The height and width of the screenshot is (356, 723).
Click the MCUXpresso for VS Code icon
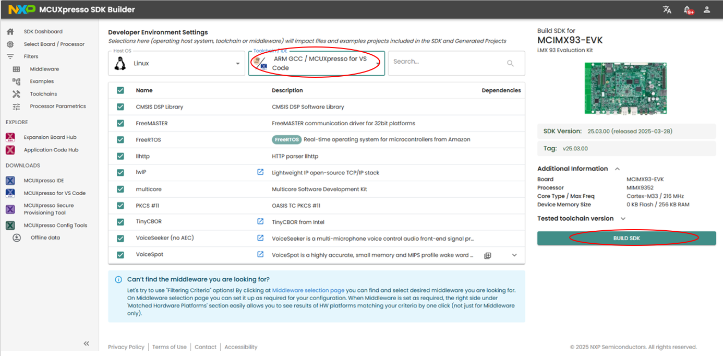point(10,193)
